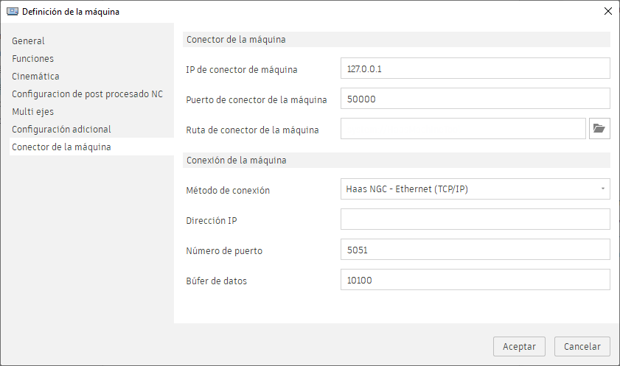Open the Funciones section
The height and width of the screenshot is (366, 620).
(33, 59)
